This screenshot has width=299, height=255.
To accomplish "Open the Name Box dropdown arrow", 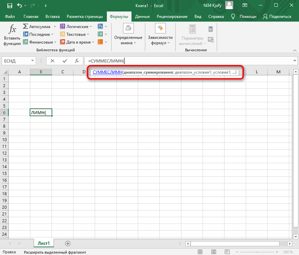I will coord(33,61).
